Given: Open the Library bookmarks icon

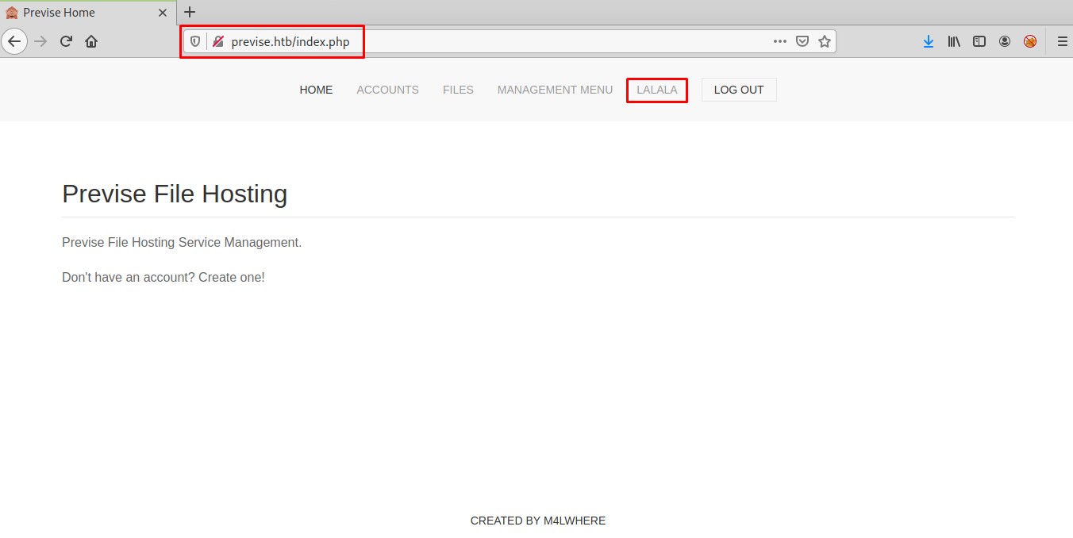Looking at the screenshot, I should (954, 41).
